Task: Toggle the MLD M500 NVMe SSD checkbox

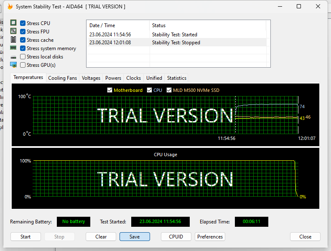Action: pyautogui.click(x=169, y=90)
